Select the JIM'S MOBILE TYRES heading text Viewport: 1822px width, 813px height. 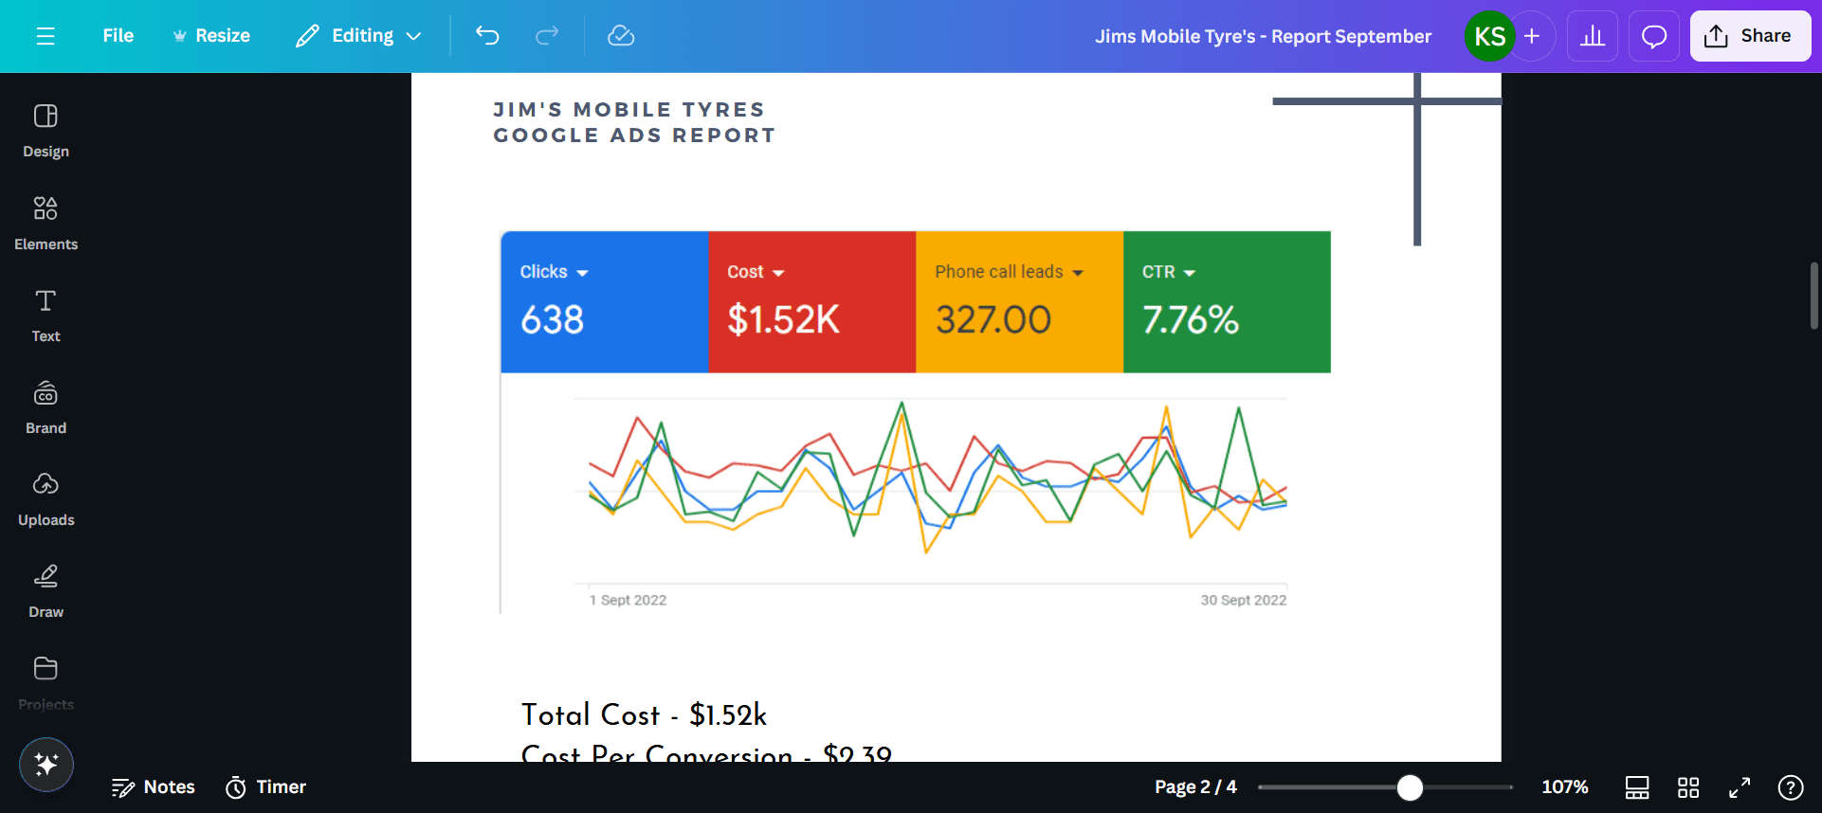click(629, 110)
